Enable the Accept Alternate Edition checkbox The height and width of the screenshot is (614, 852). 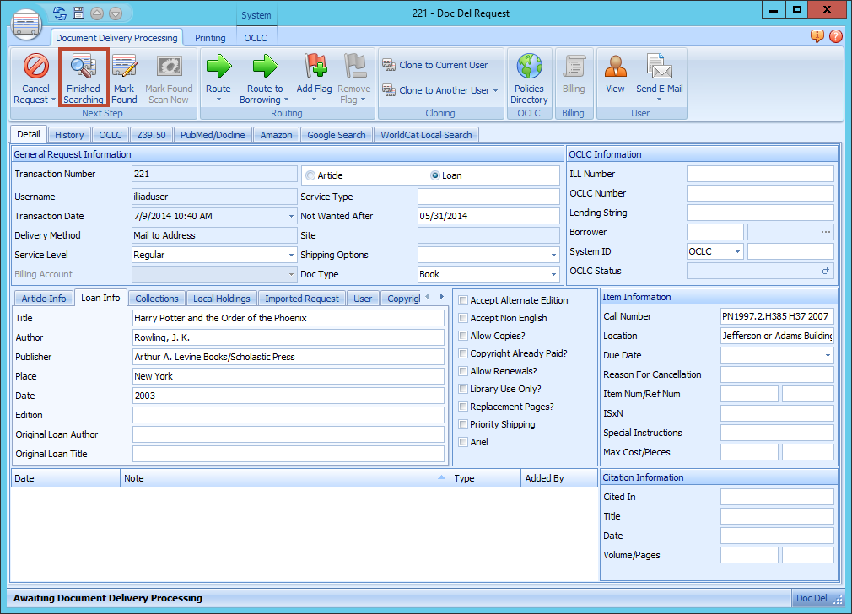pyautogui.click(x=462, y=299)
